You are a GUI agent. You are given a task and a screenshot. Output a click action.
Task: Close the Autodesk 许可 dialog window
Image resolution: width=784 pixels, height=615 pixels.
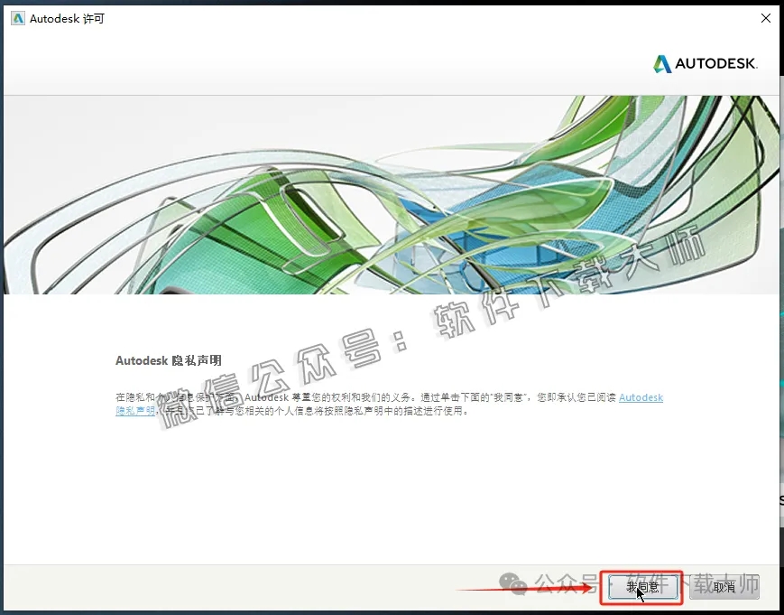coord(765,17)
